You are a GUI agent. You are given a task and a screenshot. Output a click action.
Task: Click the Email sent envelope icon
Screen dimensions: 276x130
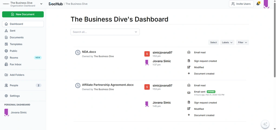click(x=189, y=93)
